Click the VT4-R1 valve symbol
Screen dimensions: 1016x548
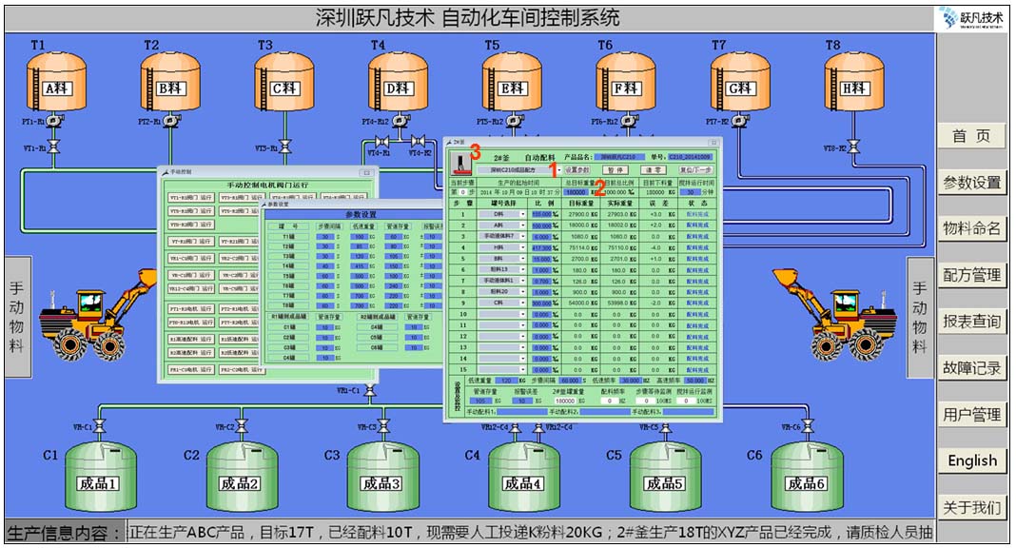(x=382, y=142)
